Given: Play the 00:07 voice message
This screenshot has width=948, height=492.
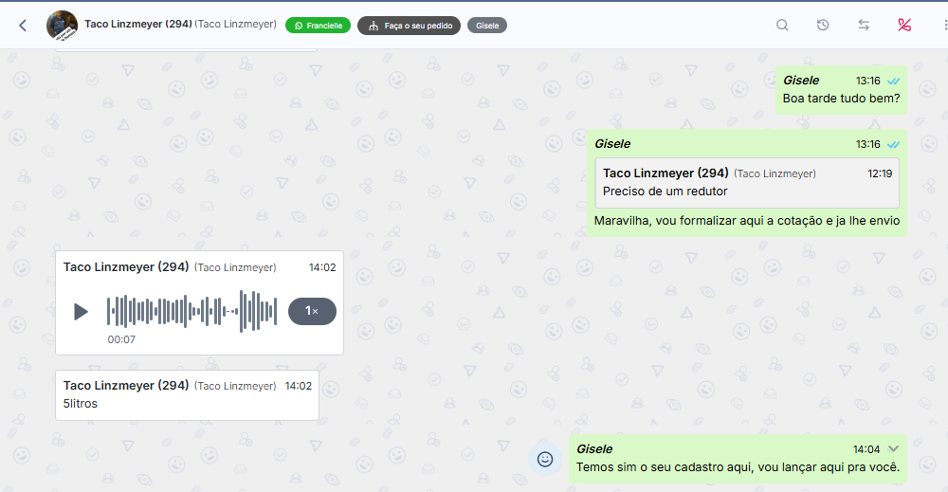Looking at the screenshot, I should point(81,311).
